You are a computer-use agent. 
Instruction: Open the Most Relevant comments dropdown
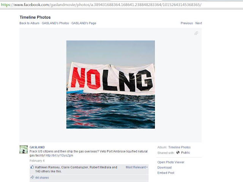(137, 167)
